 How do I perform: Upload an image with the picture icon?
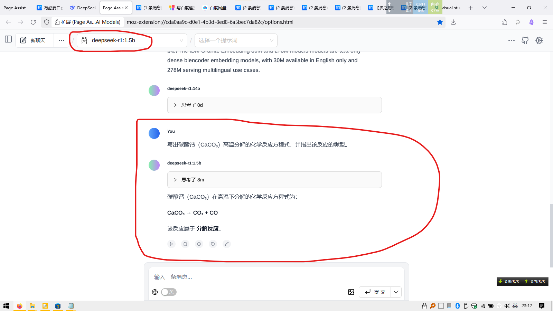click(351, 292)
